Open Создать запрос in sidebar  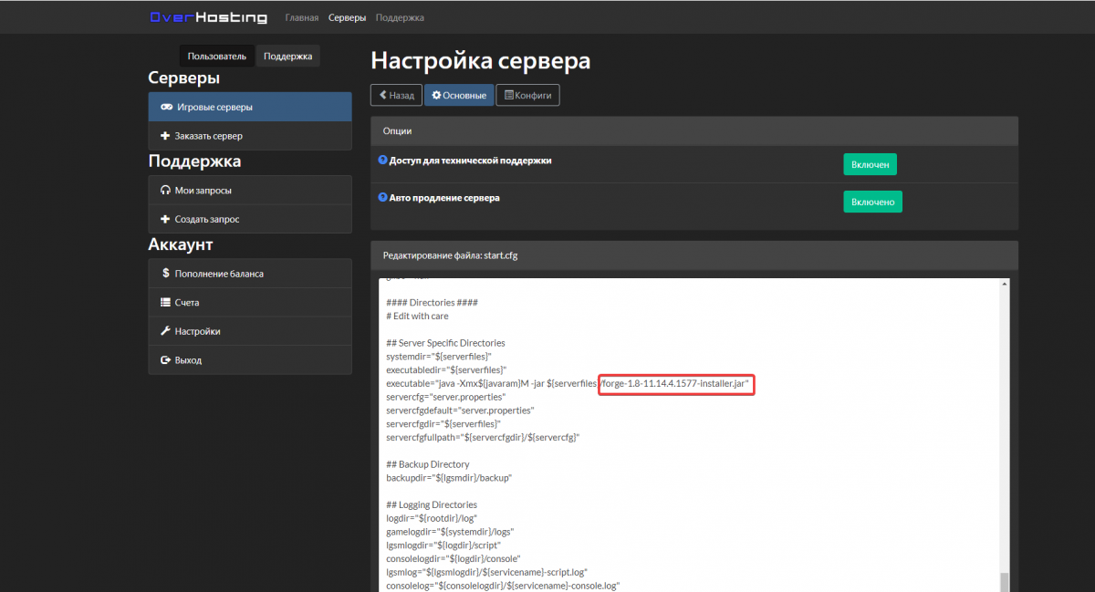pyautogui.click(x=250, y=219)
